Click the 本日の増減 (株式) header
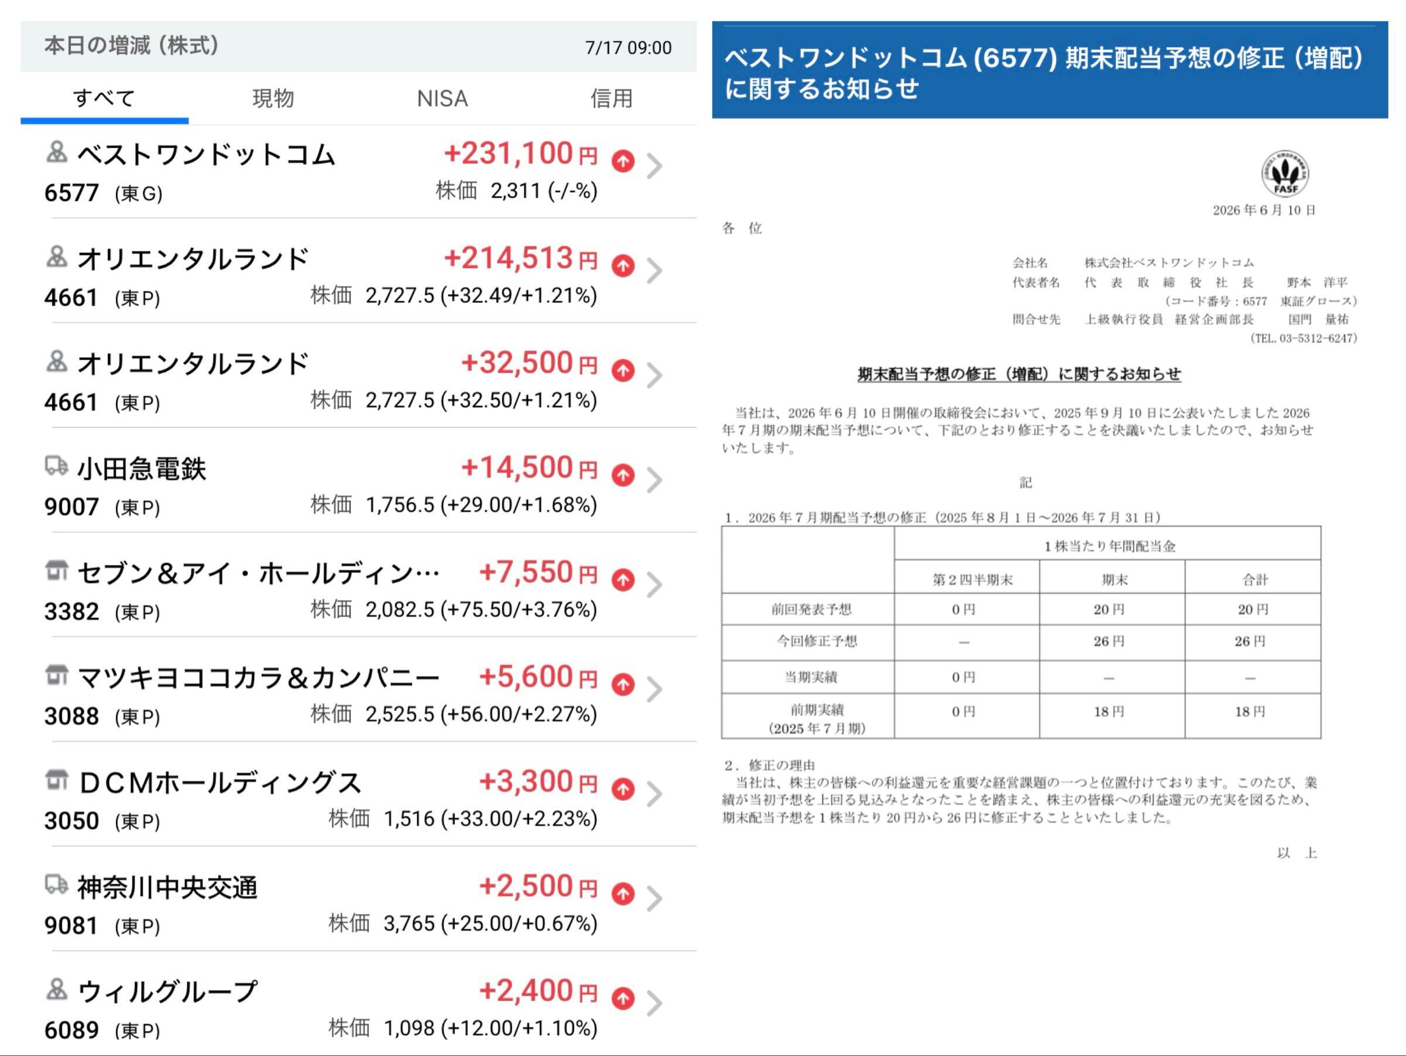Screen dimensions: 1406x1056 point(132,46)
